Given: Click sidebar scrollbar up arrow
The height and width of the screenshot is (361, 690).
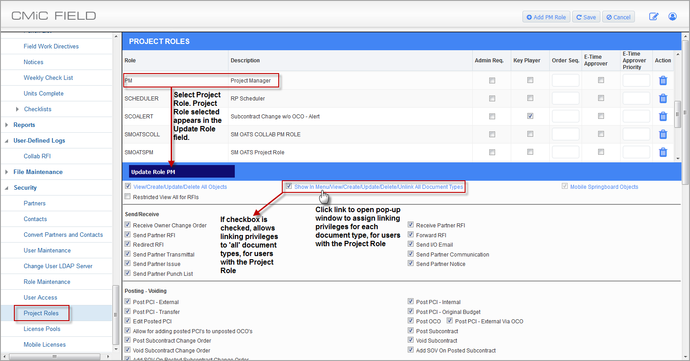Looking at the screenshot, I should [117, 36].
